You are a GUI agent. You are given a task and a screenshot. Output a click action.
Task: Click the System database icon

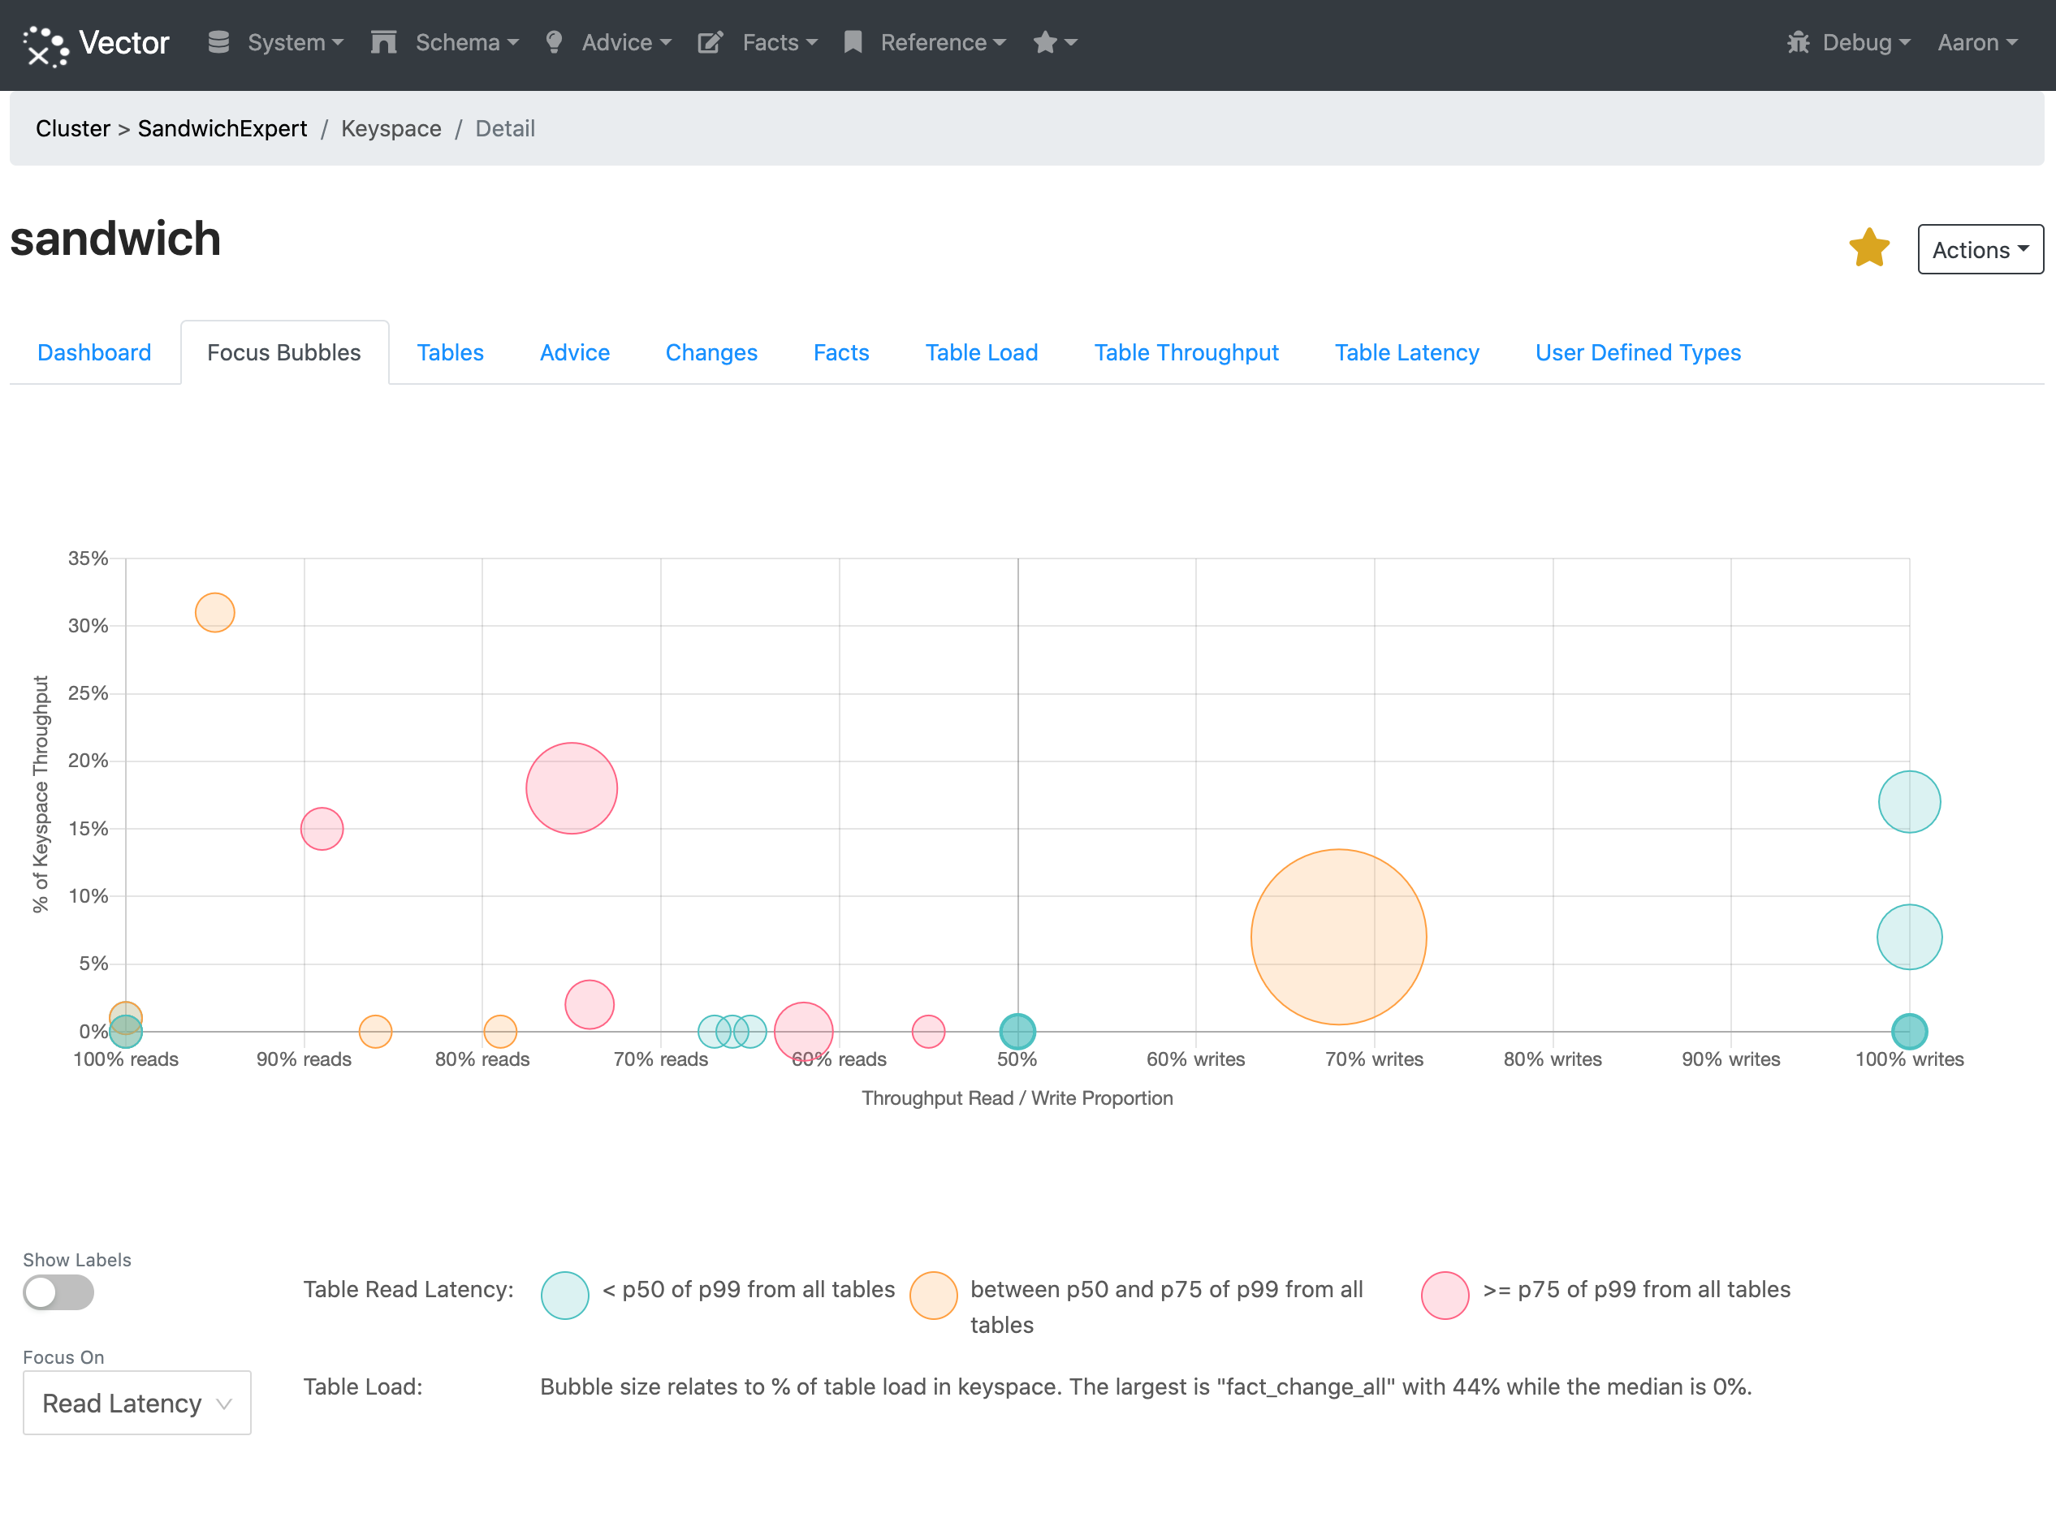(x=218, y=42)
